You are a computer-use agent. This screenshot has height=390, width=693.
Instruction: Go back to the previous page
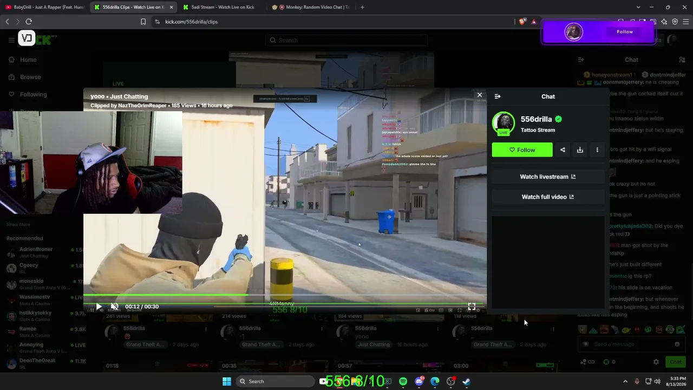[x=7, y=22]
